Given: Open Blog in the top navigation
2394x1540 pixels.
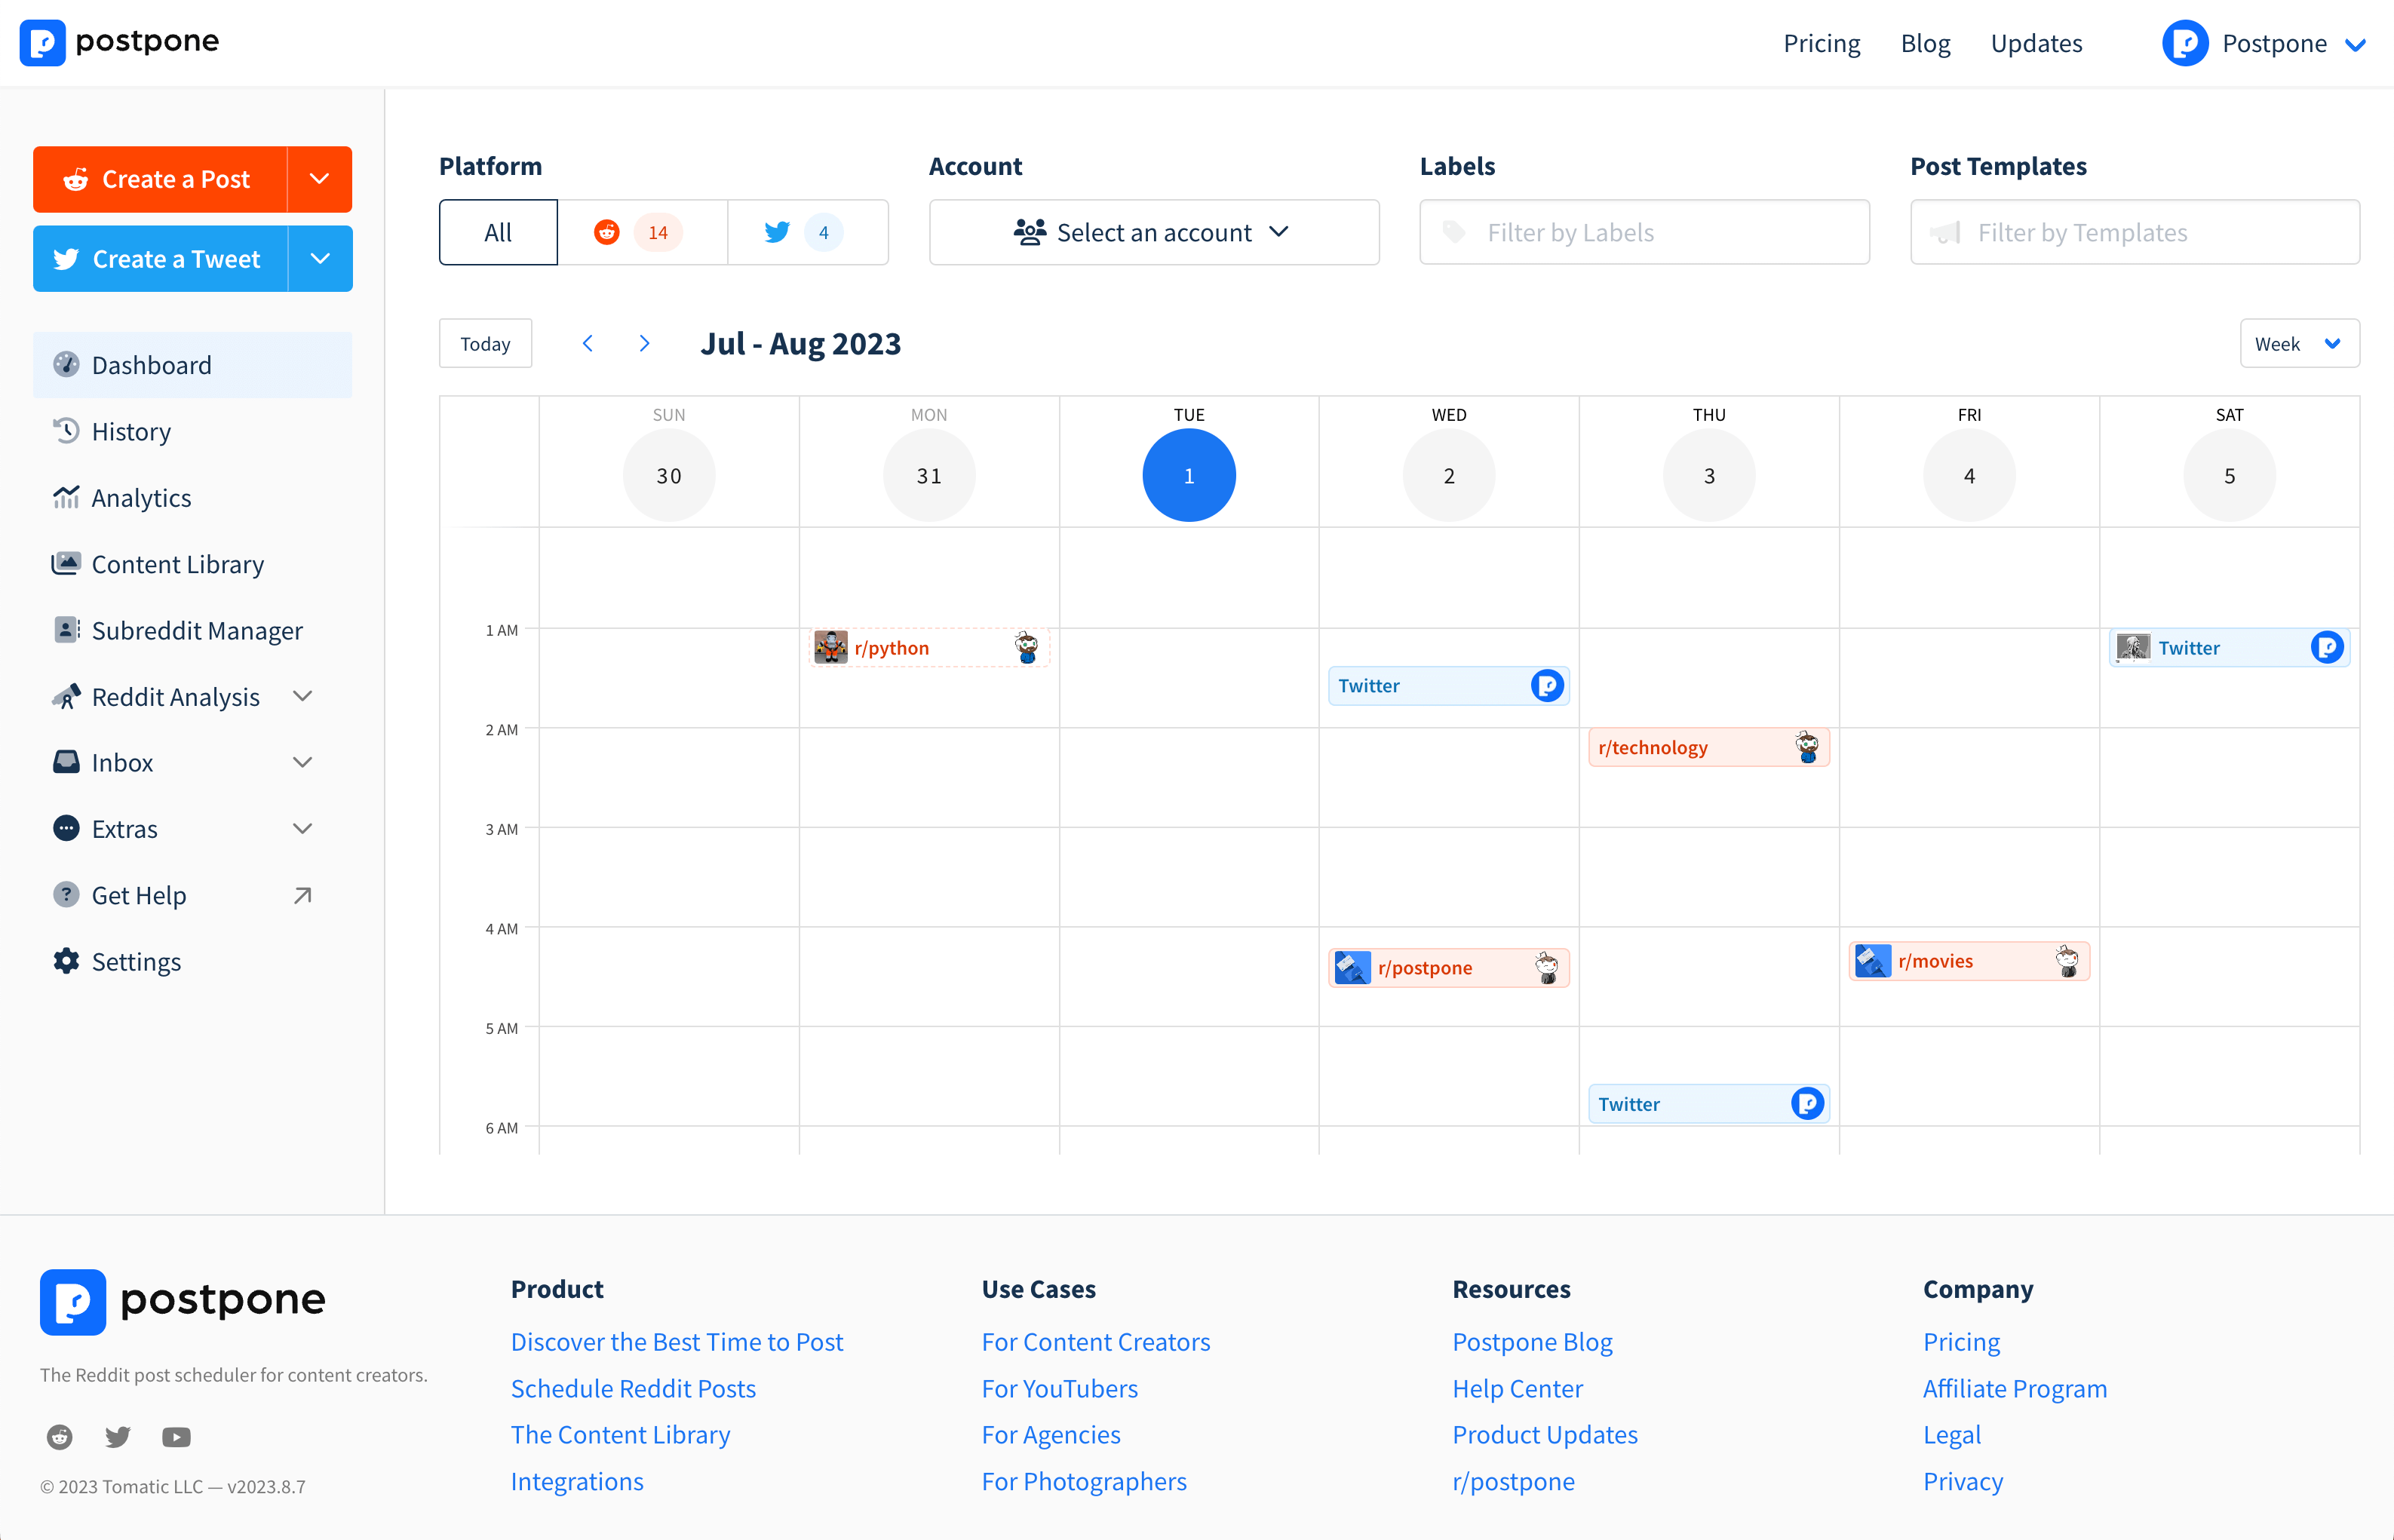Looking at the screenshot, I should [1925, 43].
